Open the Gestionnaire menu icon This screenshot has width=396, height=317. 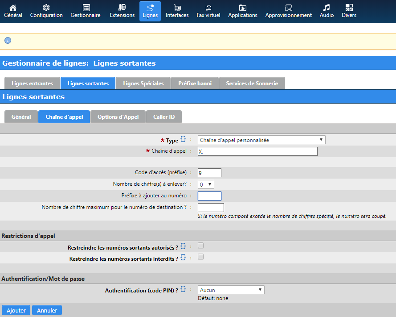point(86,11)
